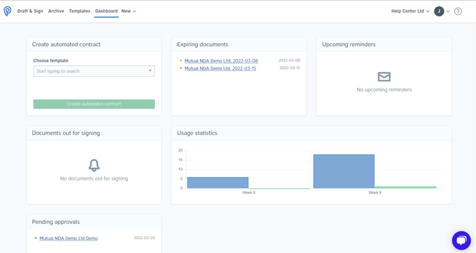Click the 2022-03-15 expiry date text

pos(290,68)
